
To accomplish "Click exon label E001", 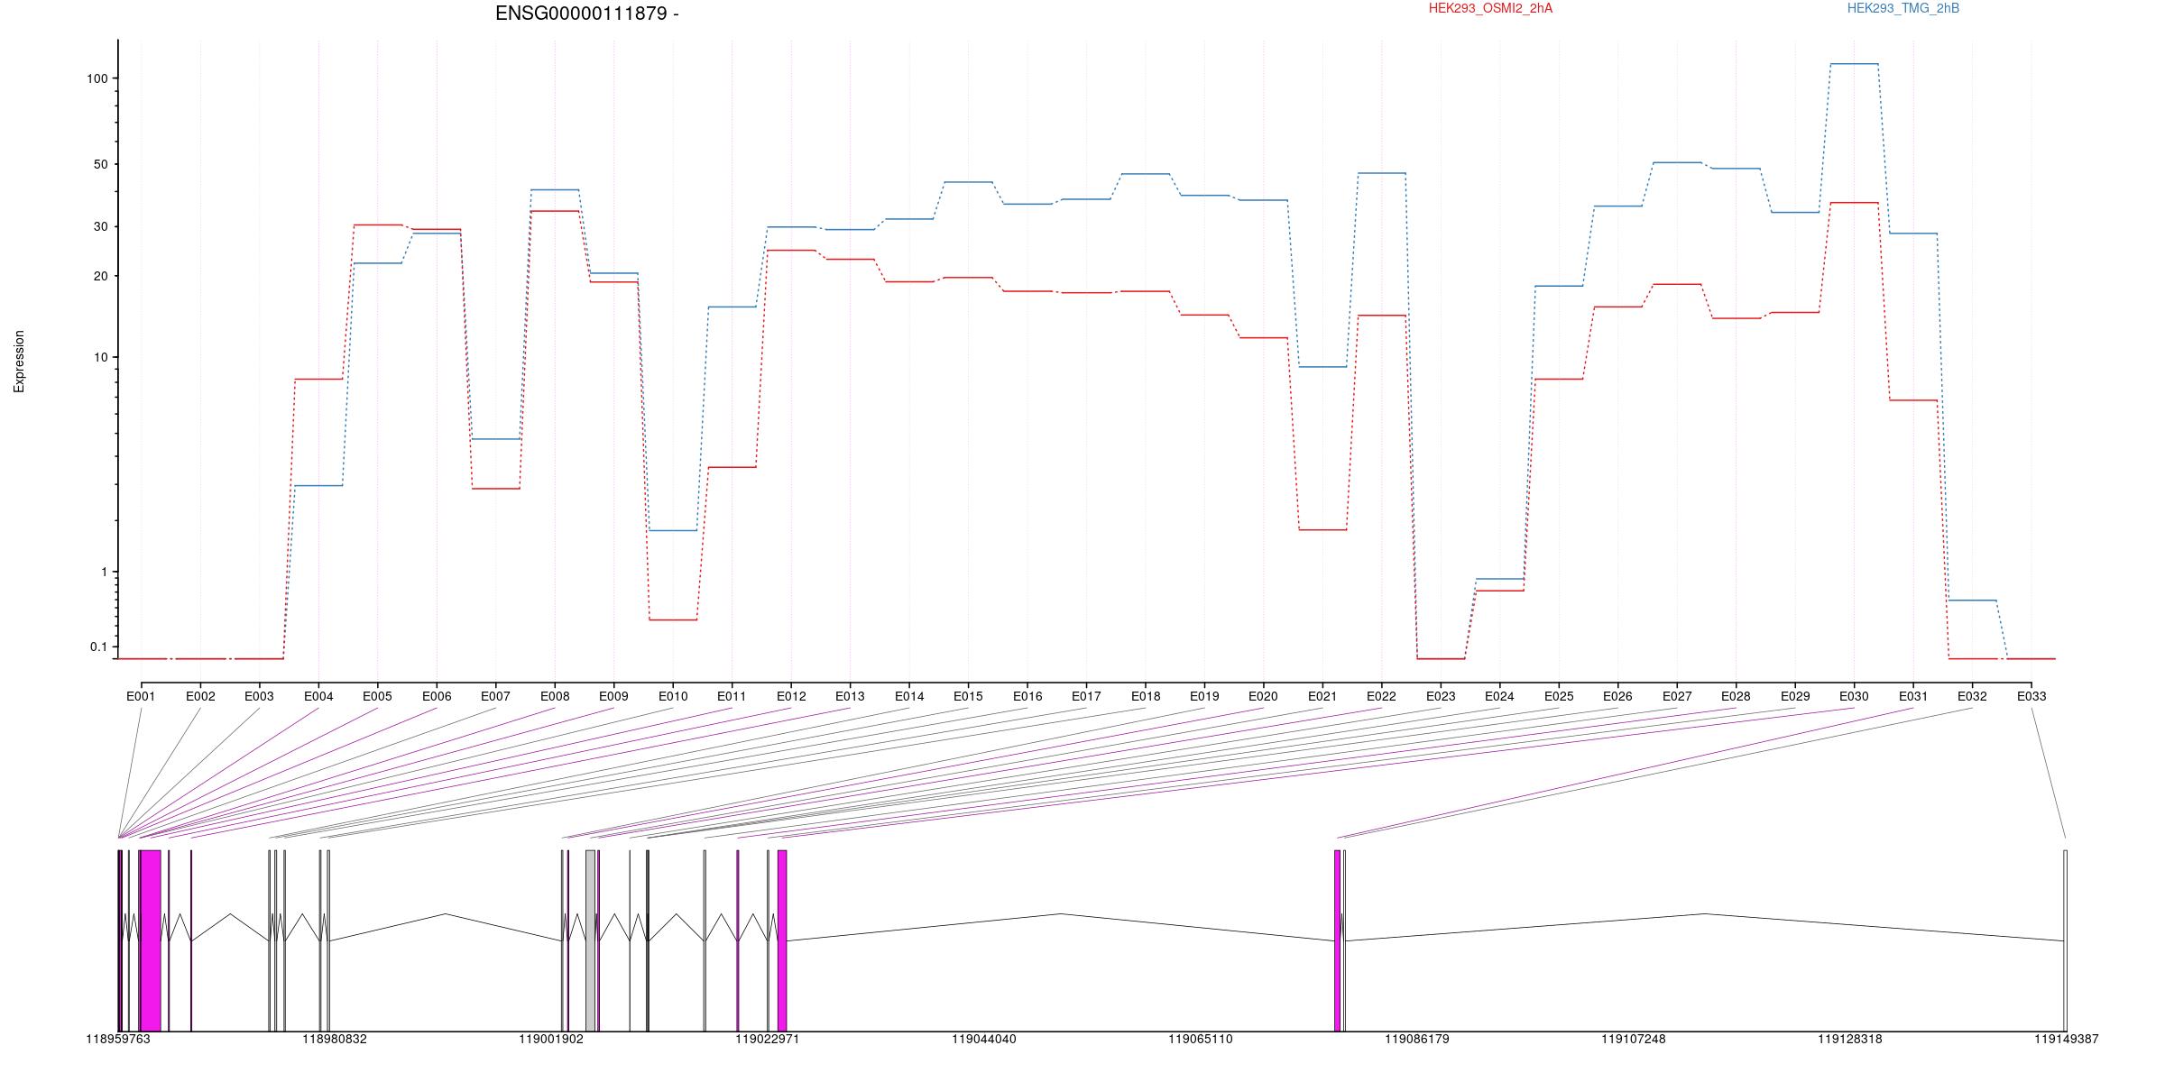I will (141, 696).
